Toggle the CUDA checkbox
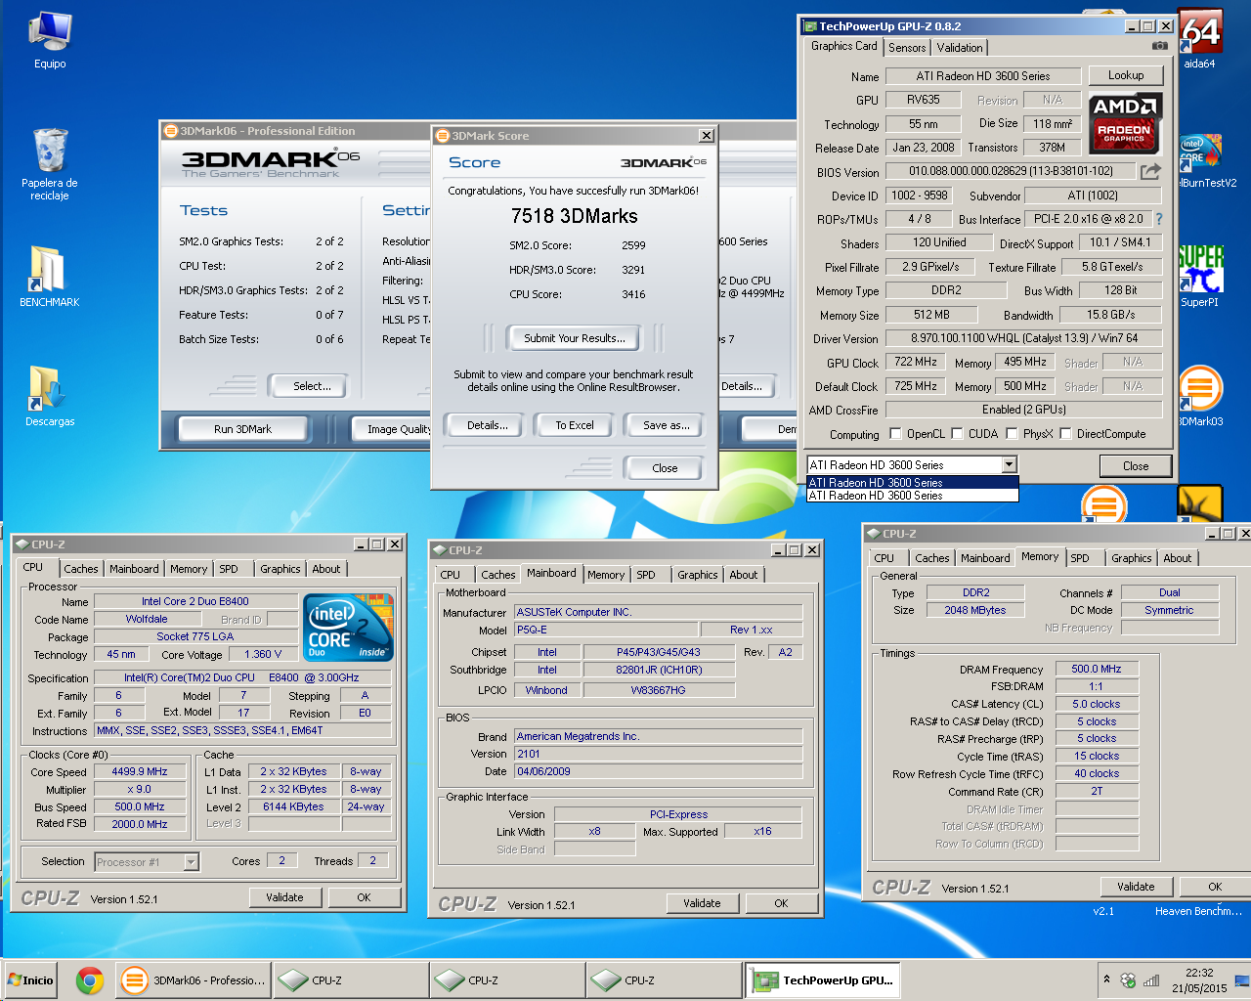Image resolution: width=1251 pixels, height=1001 pixels. [956, 433]
